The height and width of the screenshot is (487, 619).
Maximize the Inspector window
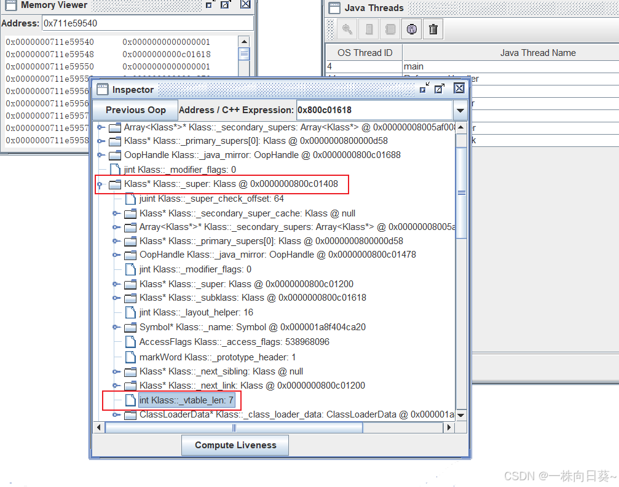439,89
